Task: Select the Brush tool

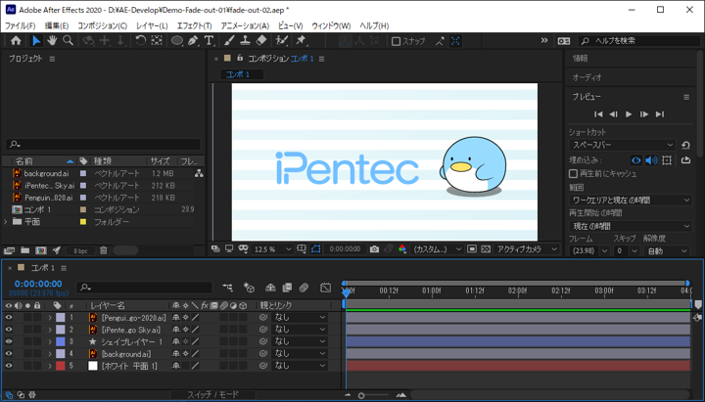Action: pyautogui.click(x=229, y=41)
